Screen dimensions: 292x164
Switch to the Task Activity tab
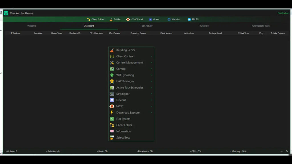coord(146,26)
